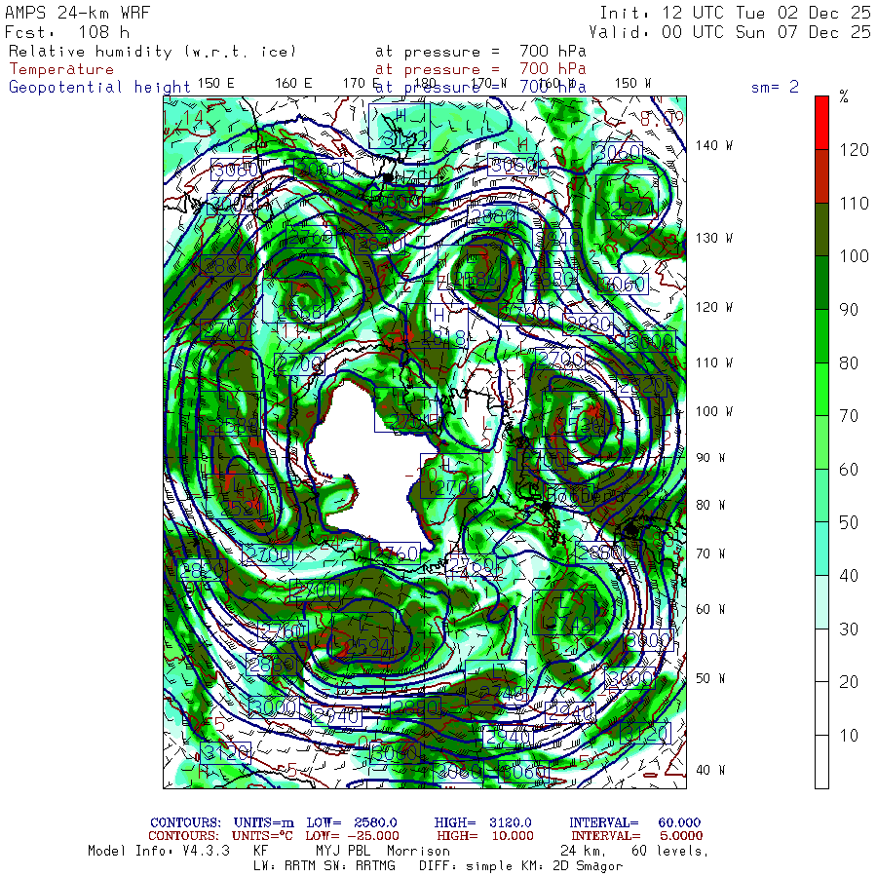Image resolution: width=877 pixels, height=877 pixels.
Task: Click the 'INTERVAL= 60.000' contour text
Action: tap(634, 823)
